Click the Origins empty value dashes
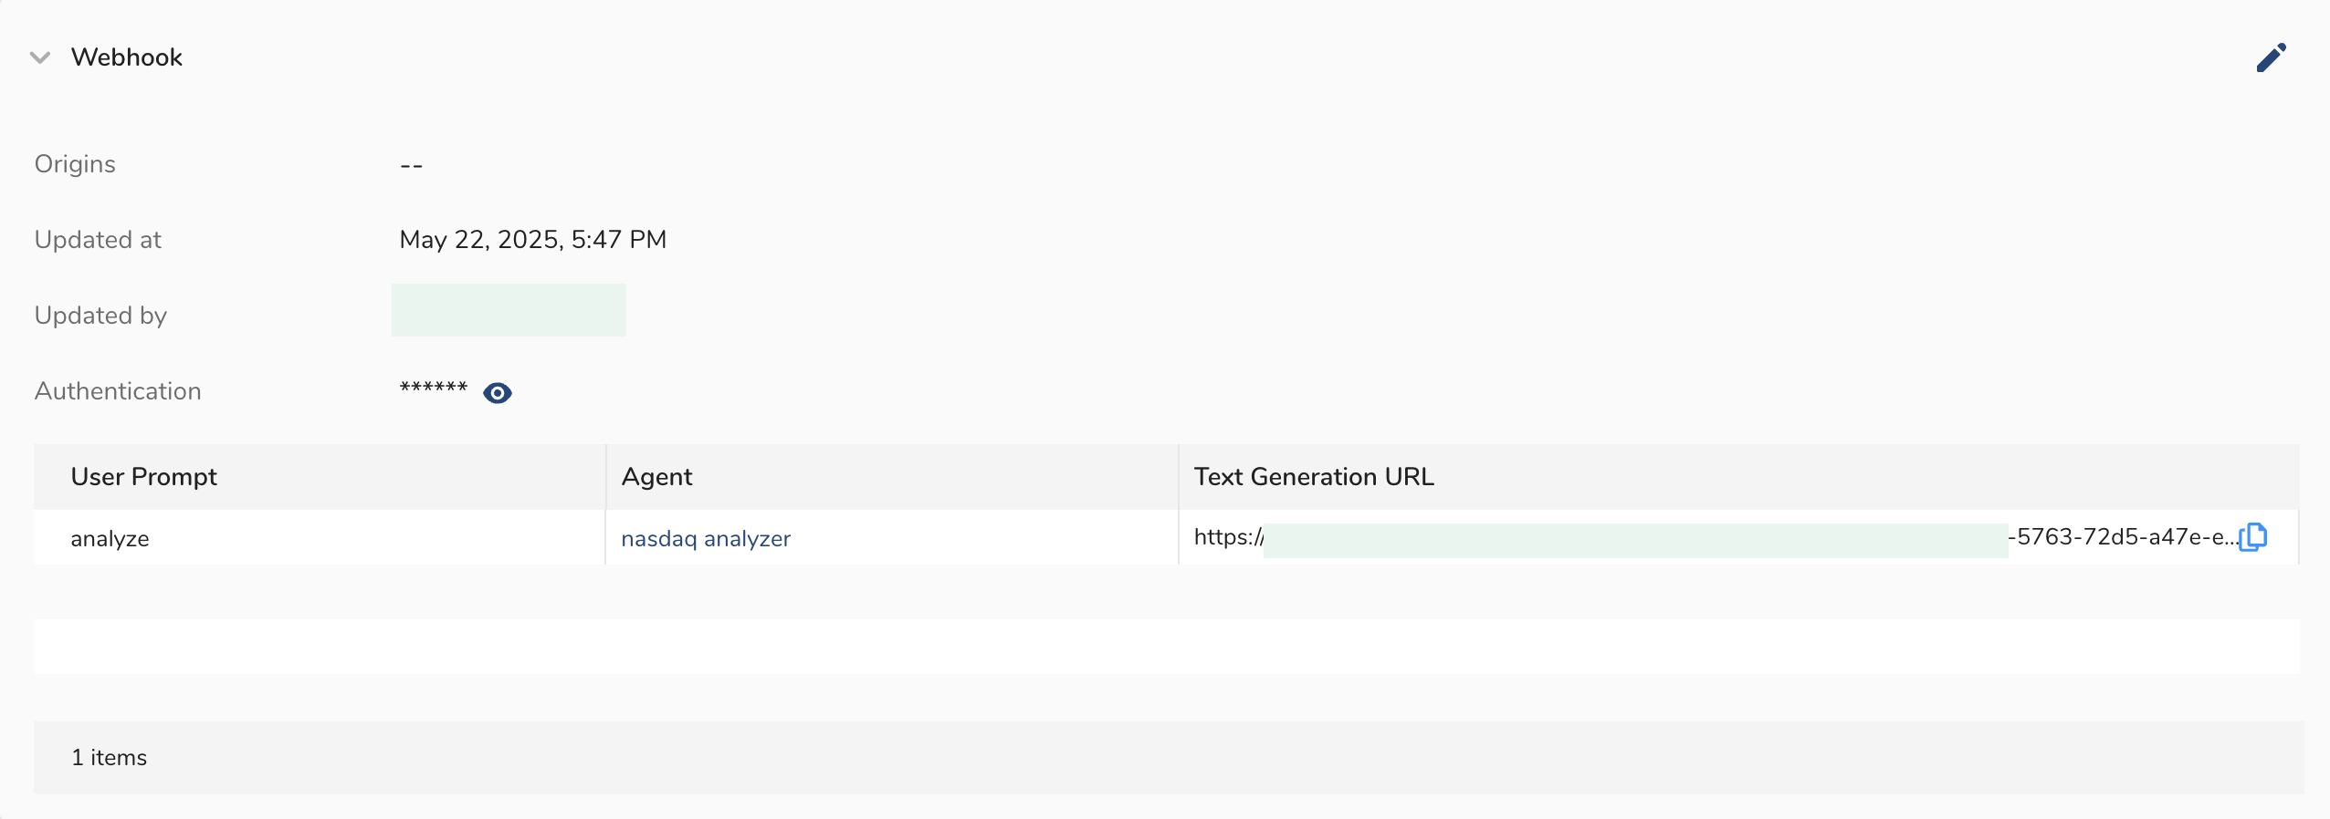The image size is (2330, 819). tap(411, 165)
